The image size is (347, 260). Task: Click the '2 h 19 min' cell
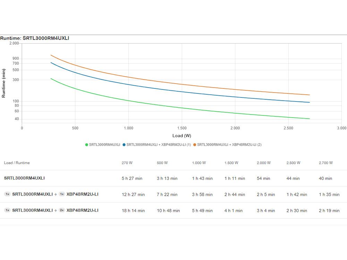point(329,211)
